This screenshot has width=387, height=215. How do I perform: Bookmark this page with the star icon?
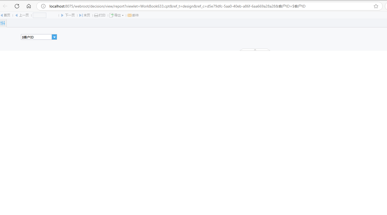(x=376, y=6)
